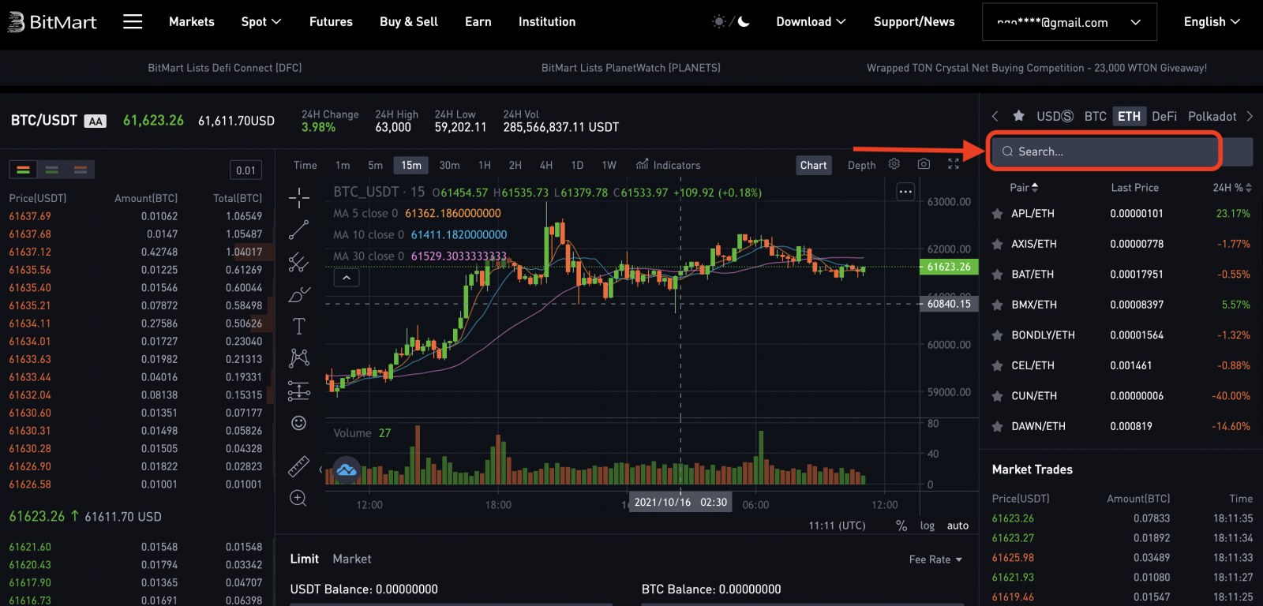Switch to the Depth chart tab
The image size is (1263, 606).
coord(861,165)
